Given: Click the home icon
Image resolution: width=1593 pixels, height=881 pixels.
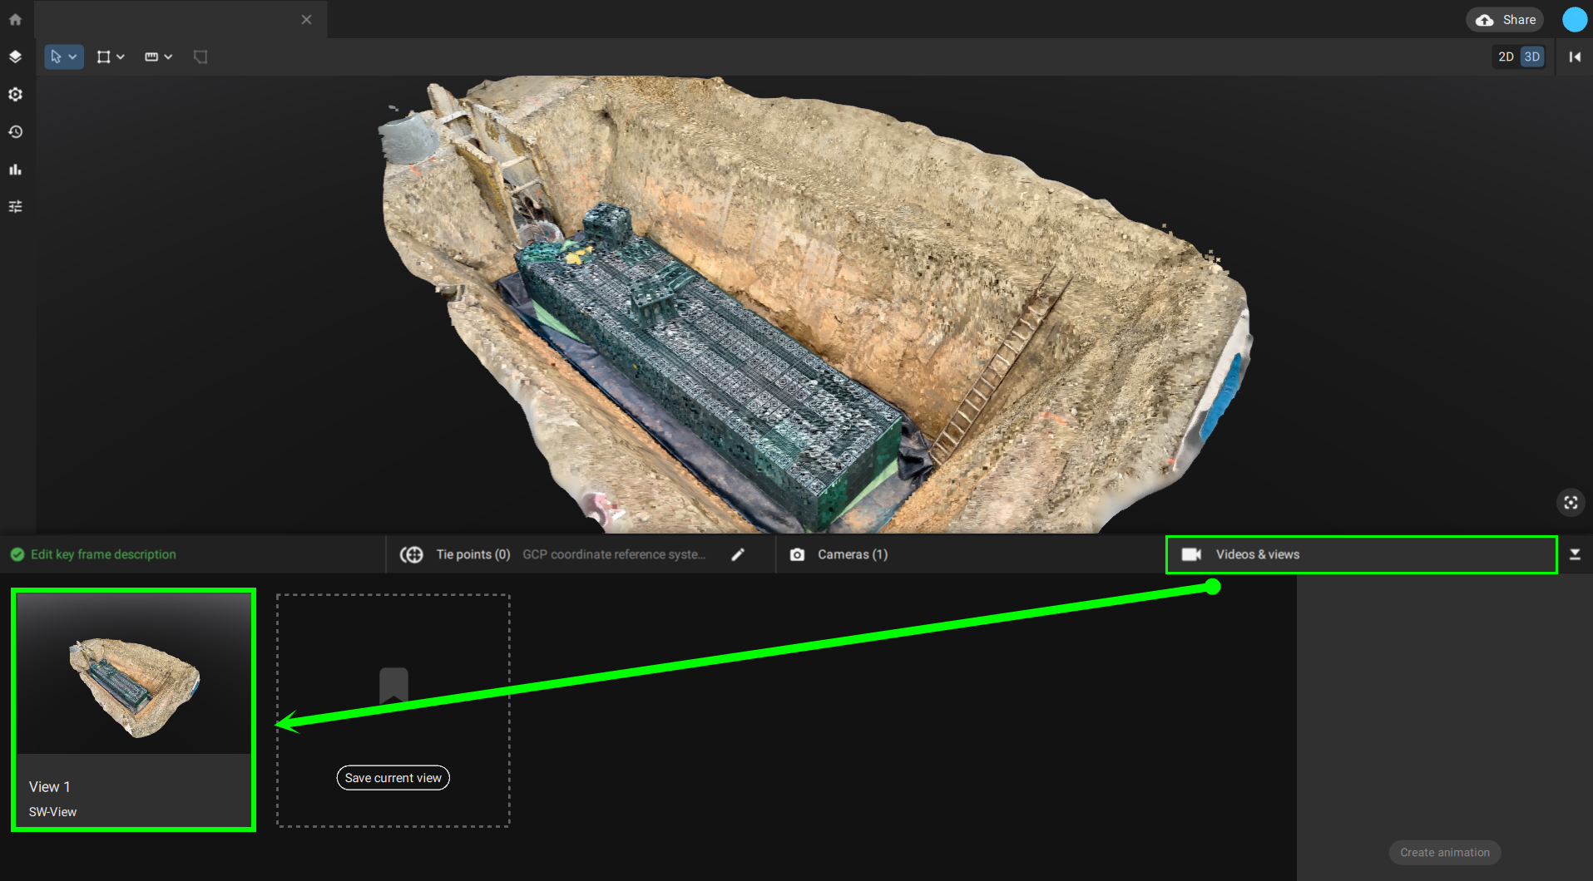Looking at the screenshot, I should point(15,19).
